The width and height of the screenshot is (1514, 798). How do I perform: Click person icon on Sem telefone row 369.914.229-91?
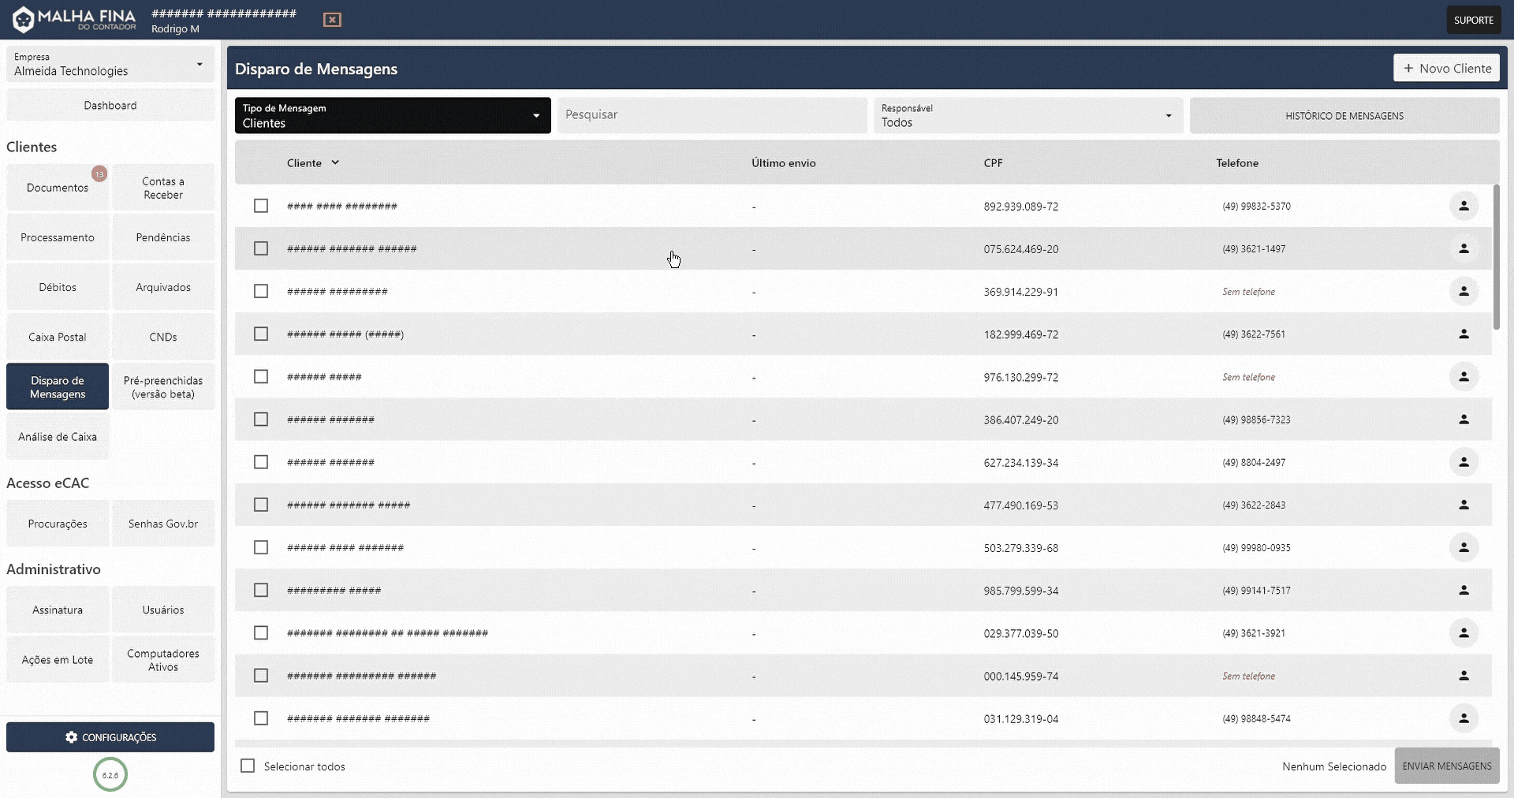1464,291
